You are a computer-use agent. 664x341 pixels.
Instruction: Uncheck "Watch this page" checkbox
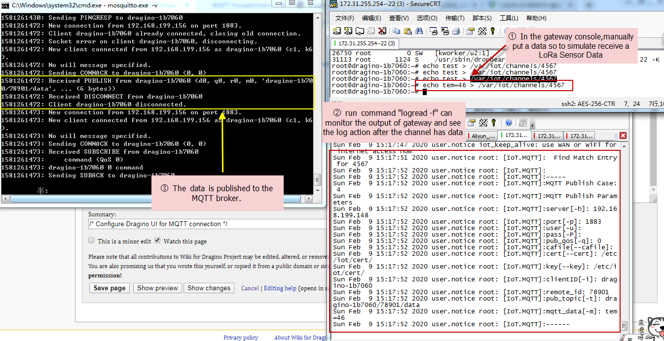157,240
